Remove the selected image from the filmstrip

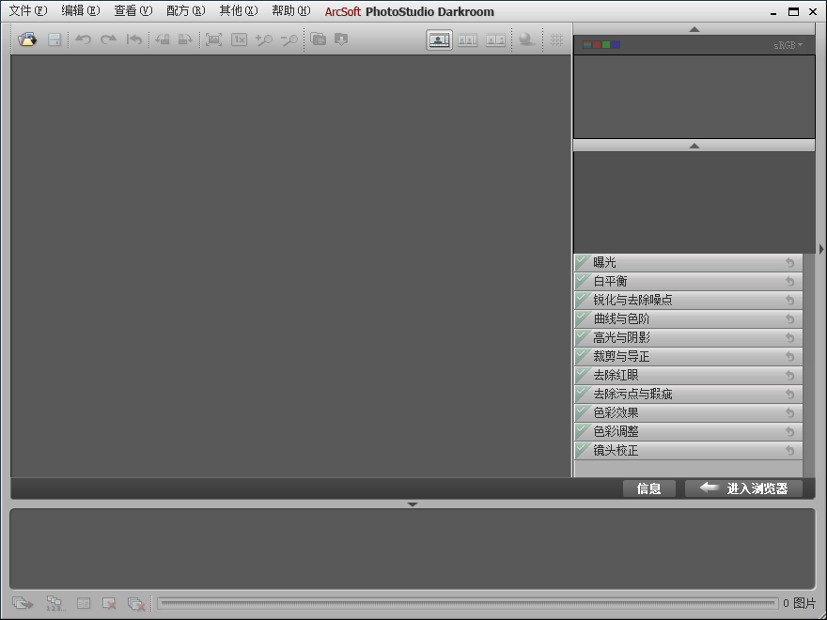point(109,604)
